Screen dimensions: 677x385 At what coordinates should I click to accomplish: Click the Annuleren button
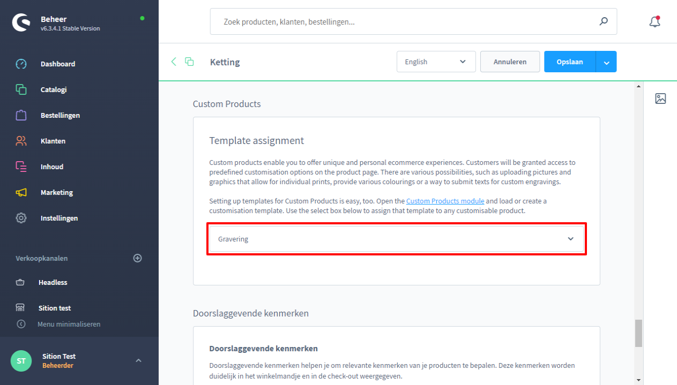pos(510,62)
